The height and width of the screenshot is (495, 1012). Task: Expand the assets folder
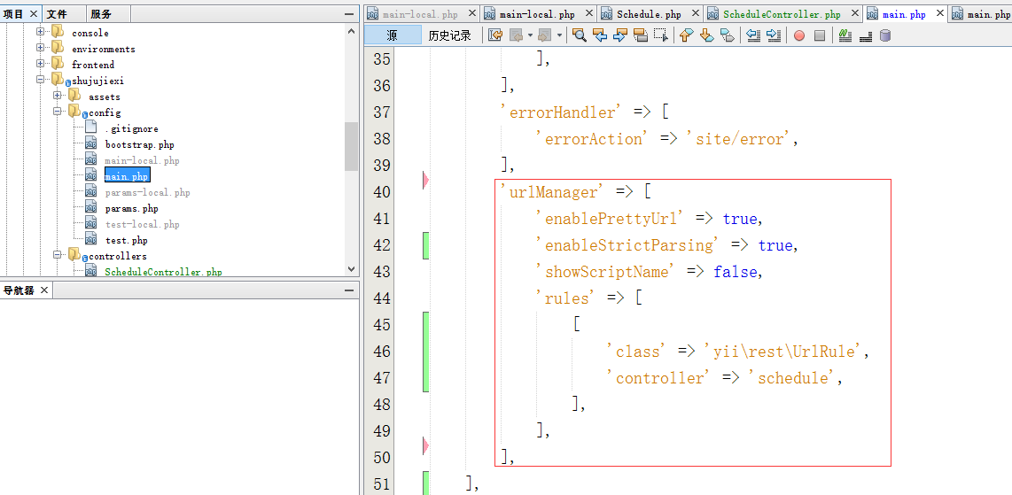click(58, 97)
